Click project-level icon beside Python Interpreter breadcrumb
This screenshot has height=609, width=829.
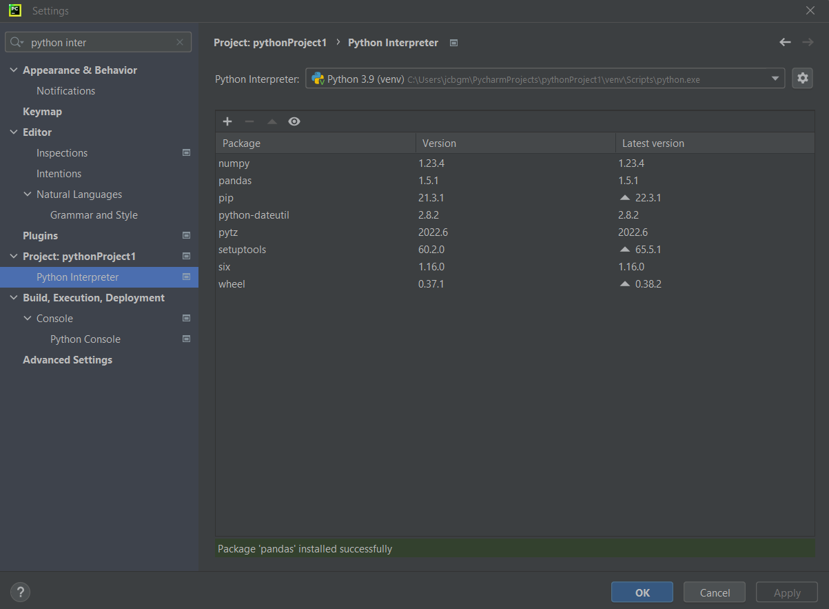tap(453, 43)
